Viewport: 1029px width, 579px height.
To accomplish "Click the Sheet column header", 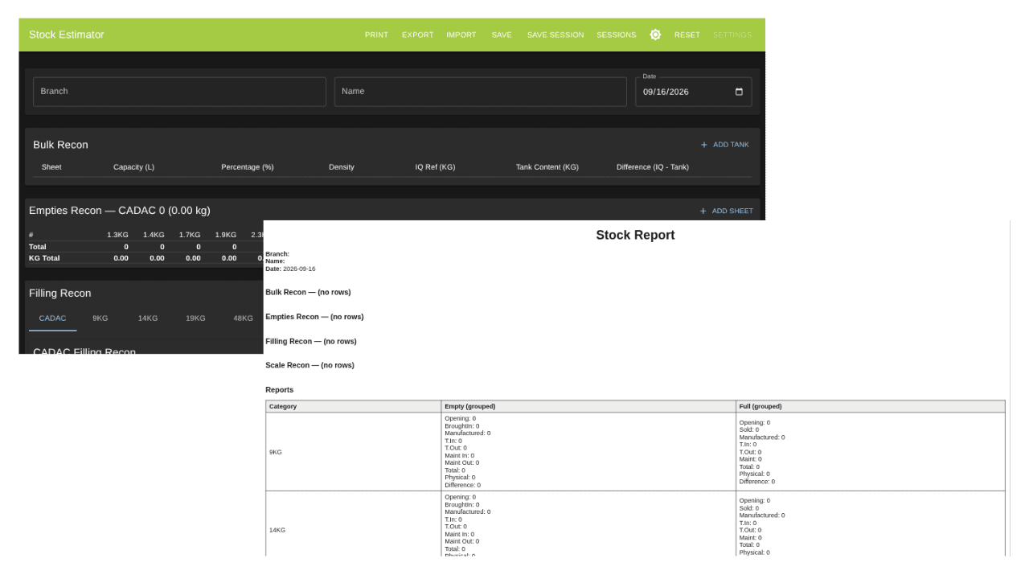I will (x=51, y=167).
